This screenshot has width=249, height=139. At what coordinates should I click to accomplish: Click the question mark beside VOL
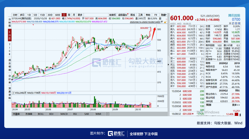click(x=13, y=93)
